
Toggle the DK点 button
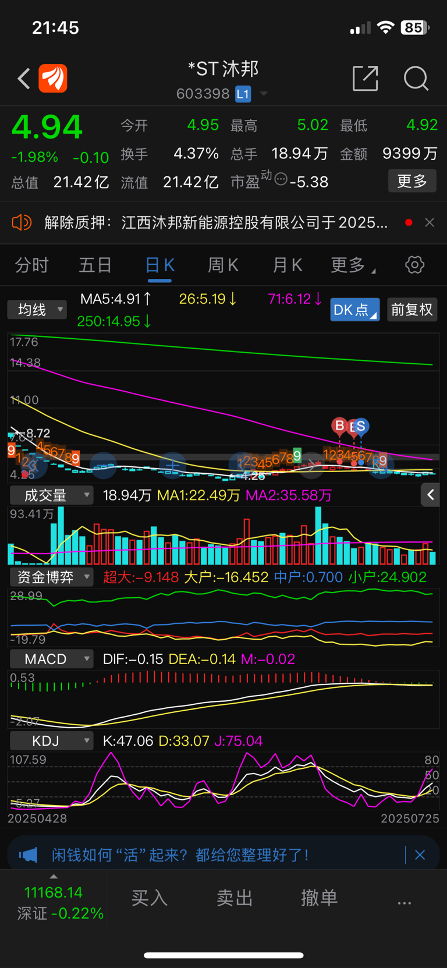coord(355,310)
